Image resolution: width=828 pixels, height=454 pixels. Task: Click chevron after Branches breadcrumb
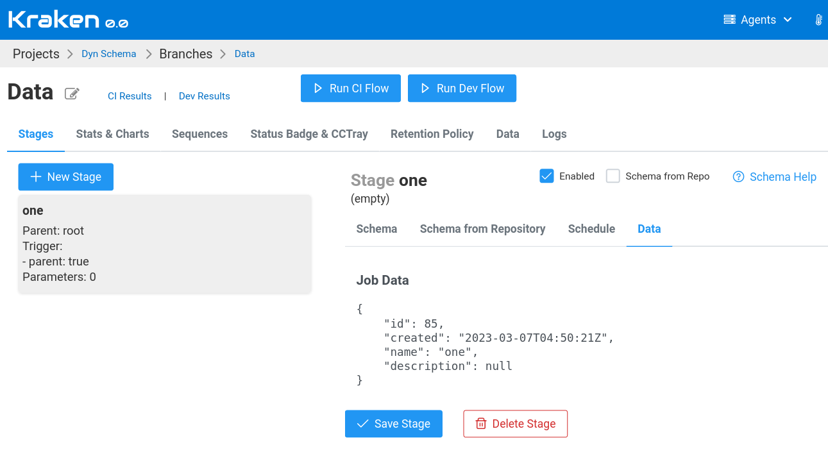click(x=223, y=54)
